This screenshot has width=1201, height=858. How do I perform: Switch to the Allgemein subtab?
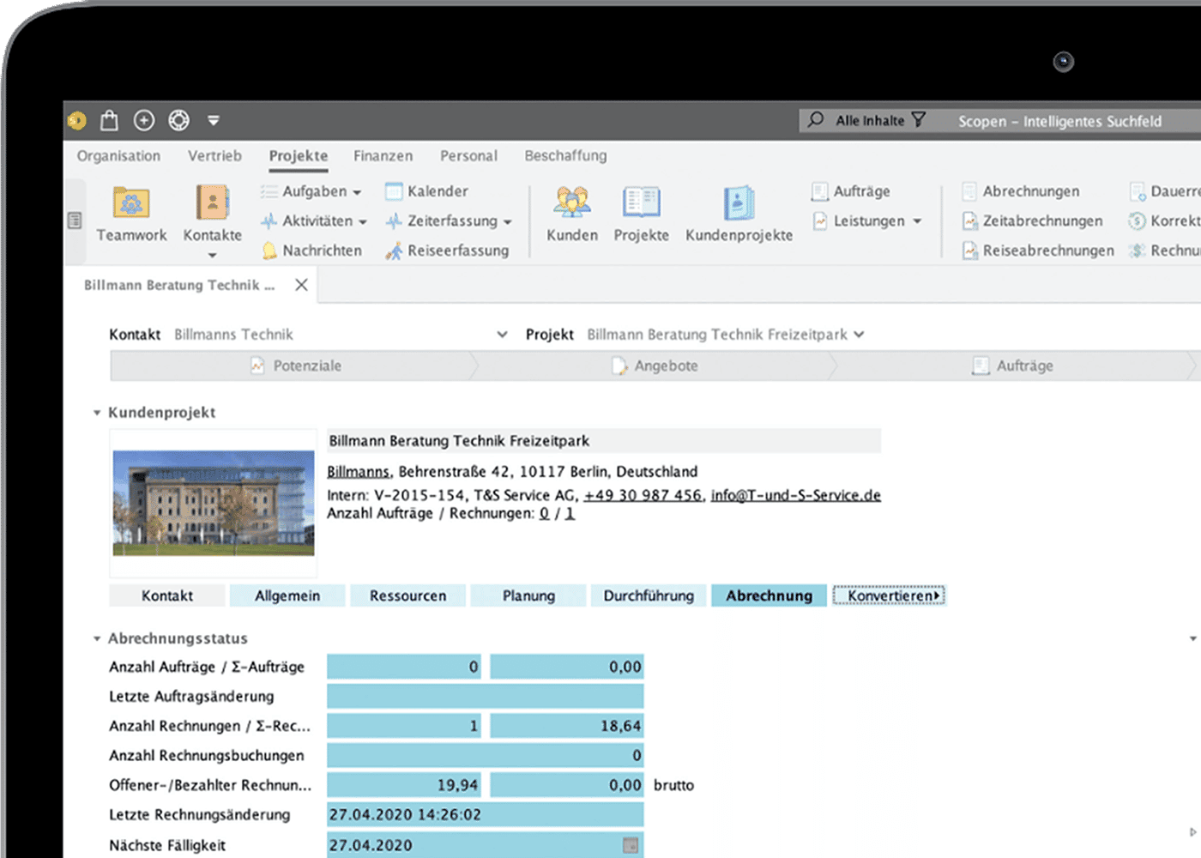click(x=287, y=595)
